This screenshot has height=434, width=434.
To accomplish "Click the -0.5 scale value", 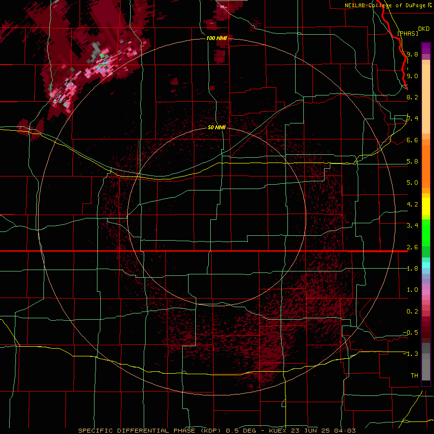I will 410,333.
